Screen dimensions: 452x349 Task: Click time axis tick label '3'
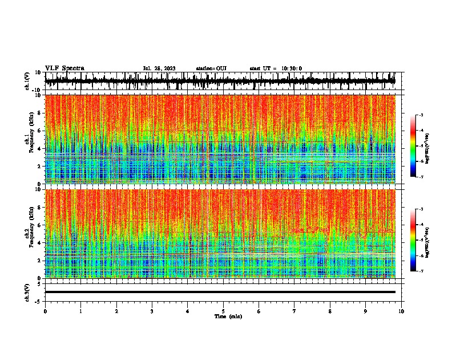(152, 311)
